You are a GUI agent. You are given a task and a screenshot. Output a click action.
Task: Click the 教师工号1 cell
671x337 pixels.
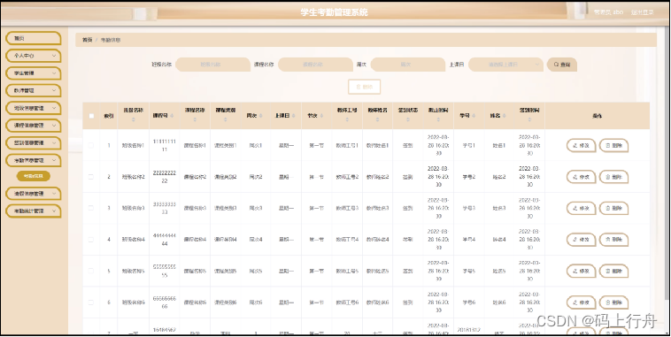coord(347,145)
